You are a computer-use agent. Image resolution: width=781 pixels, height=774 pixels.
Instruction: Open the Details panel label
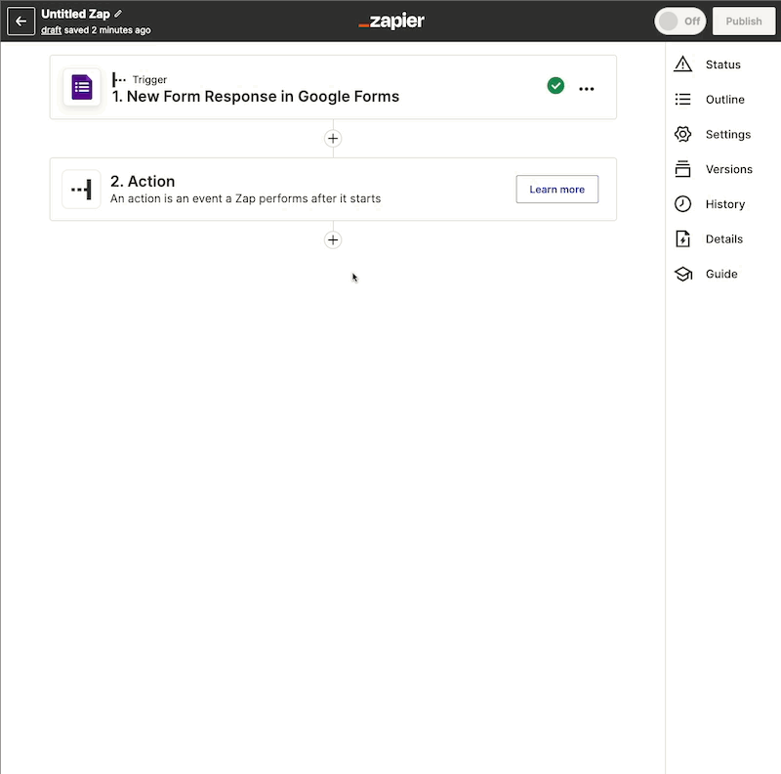click(x=723, y=238)
